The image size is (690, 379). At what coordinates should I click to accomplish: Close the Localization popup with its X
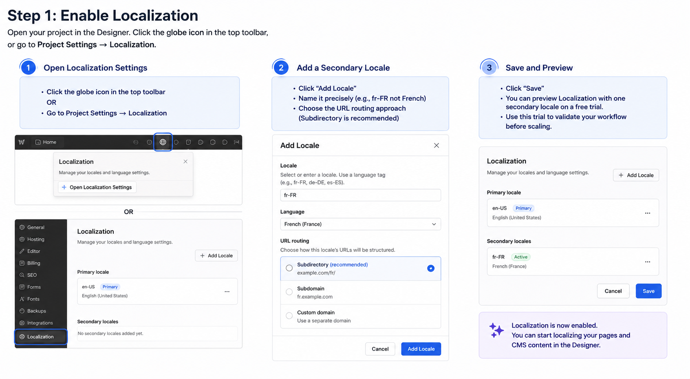pos(185,162)
